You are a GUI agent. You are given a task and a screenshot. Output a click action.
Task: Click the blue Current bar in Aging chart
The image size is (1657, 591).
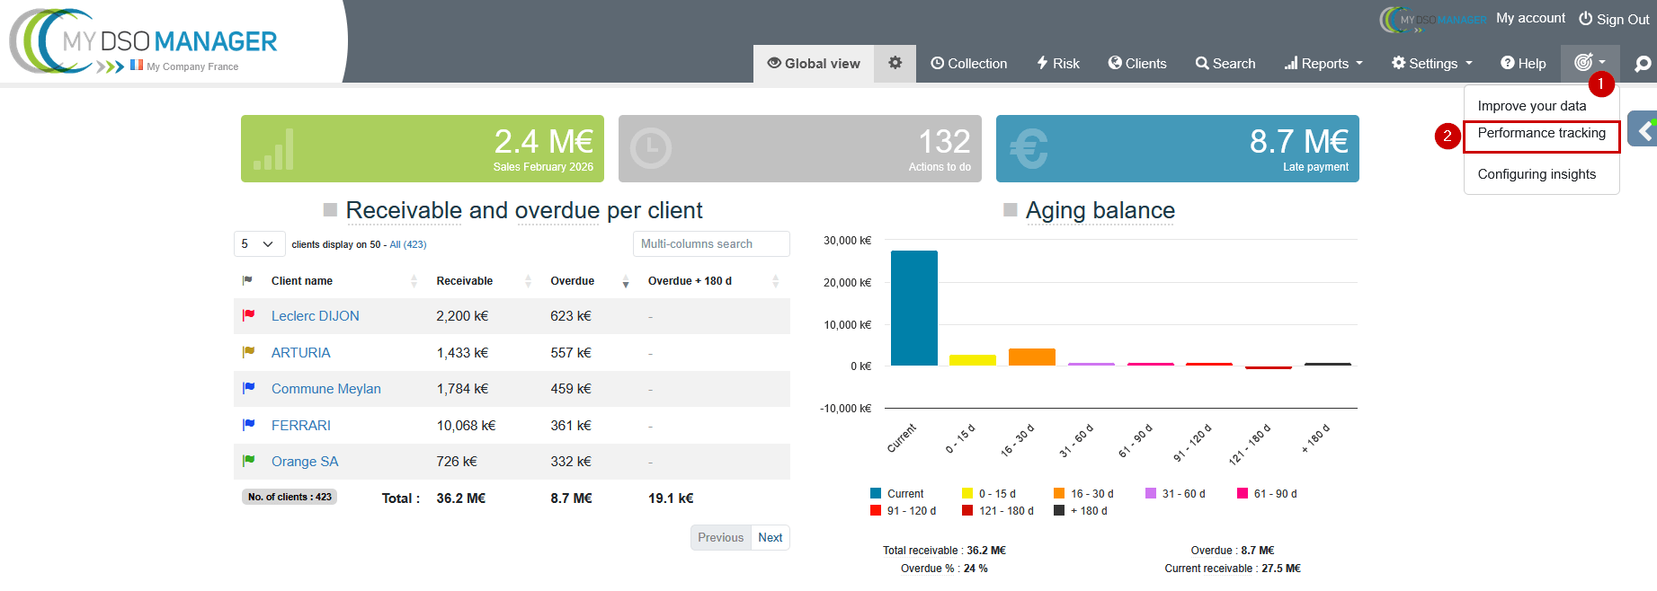(913, 308)
